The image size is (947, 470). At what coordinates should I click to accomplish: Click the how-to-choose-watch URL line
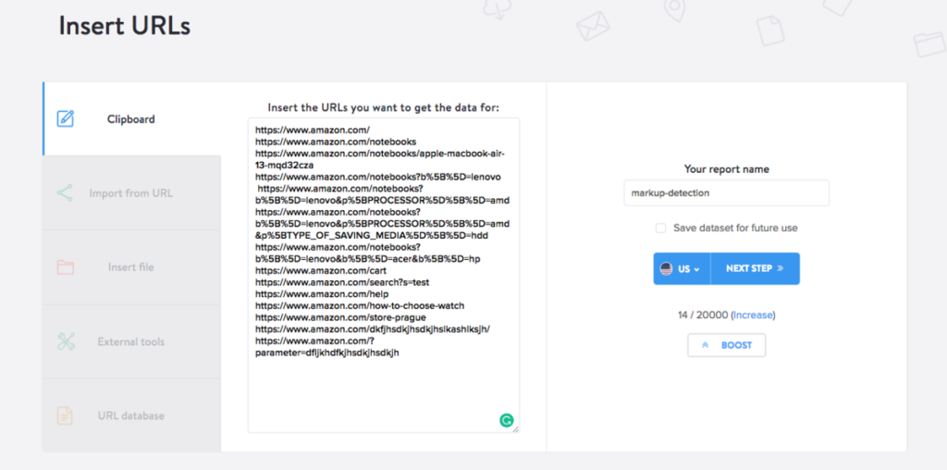[x=360, y=306]
